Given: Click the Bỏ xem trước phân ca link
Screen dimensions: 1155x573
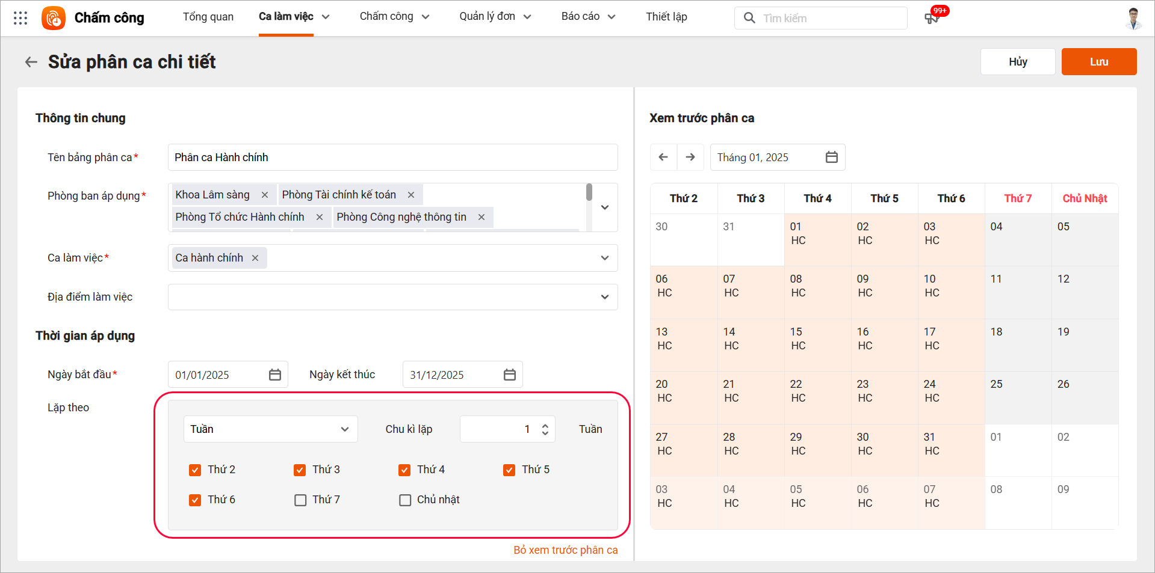Looking at the screenshot, I should pos(565,550).
